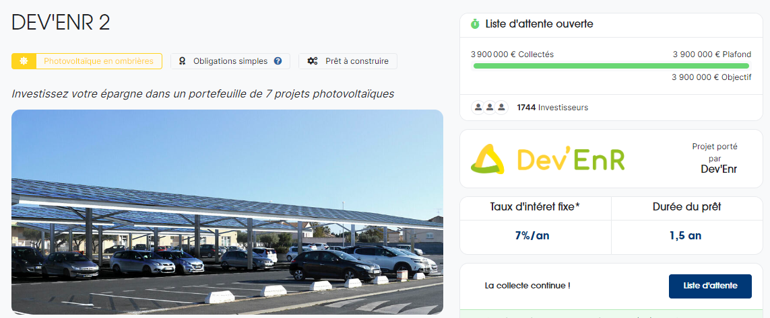This screenshot has height=318, width=770.
Task: Click the green stopwatch icon
Action: 475,24
